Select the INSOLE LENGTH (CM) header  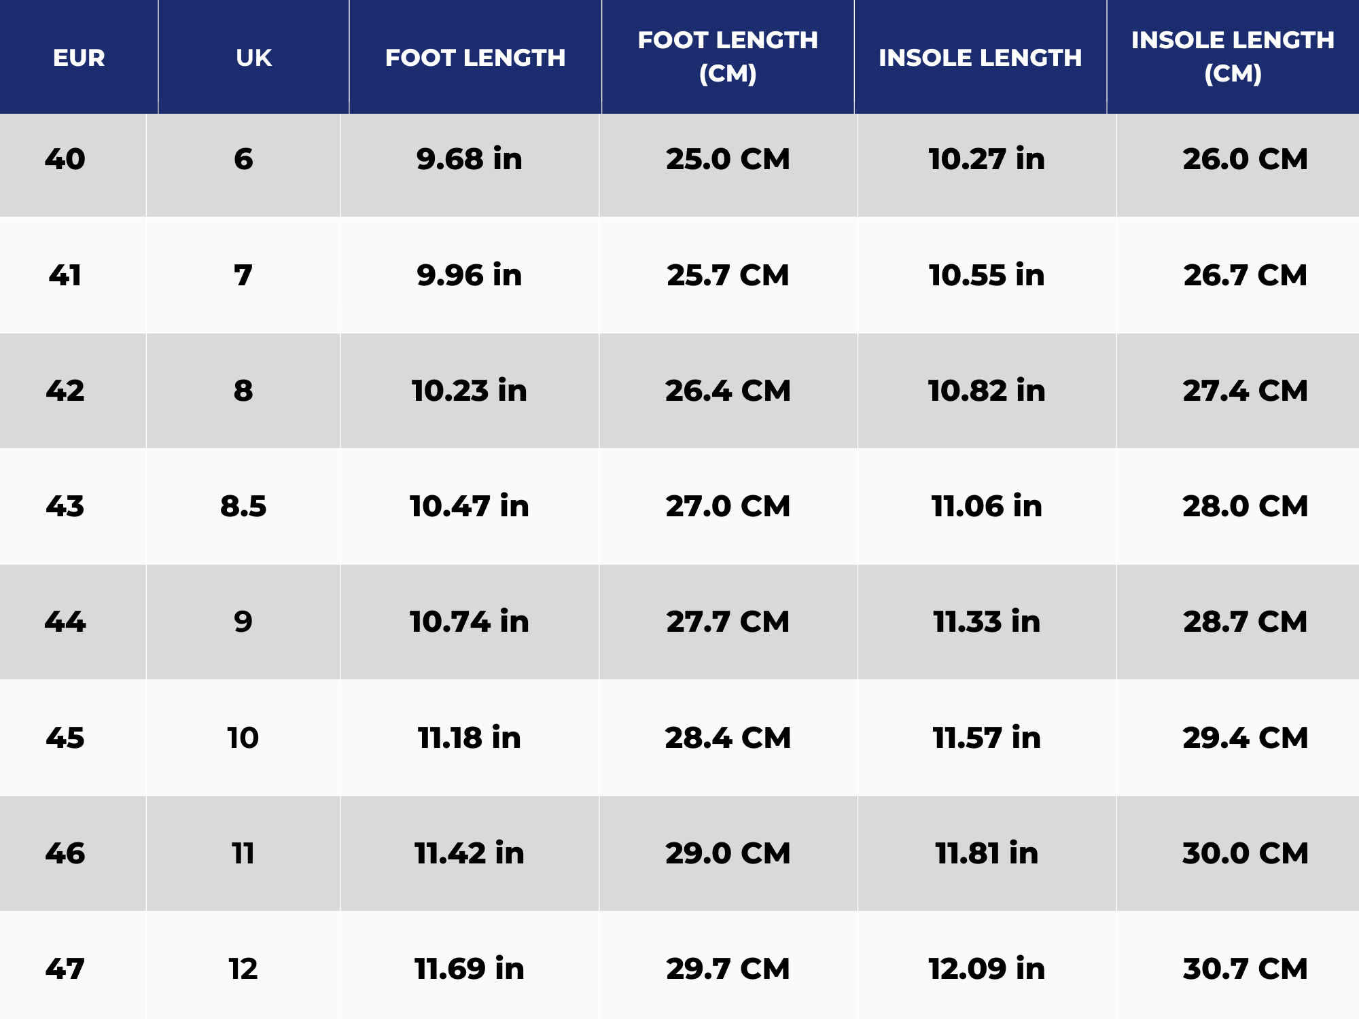(x=1233, y=57)
